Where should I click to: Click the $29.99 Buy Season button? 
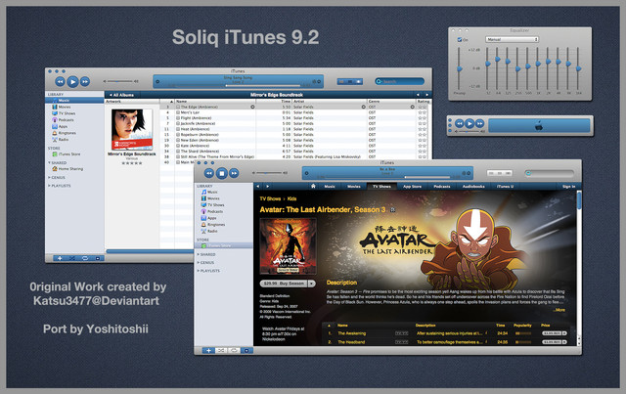click(284, 284)
